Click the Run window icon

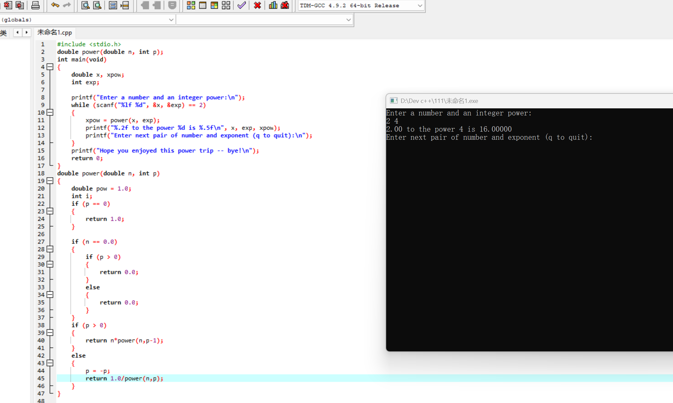point(203,5)
